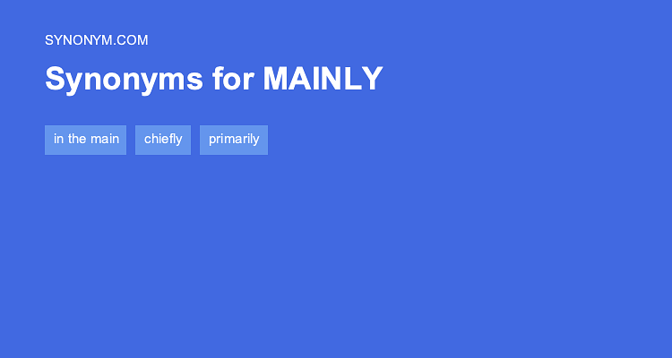Select the light blue 'primarily' box
672x358 pixels.
234,140
